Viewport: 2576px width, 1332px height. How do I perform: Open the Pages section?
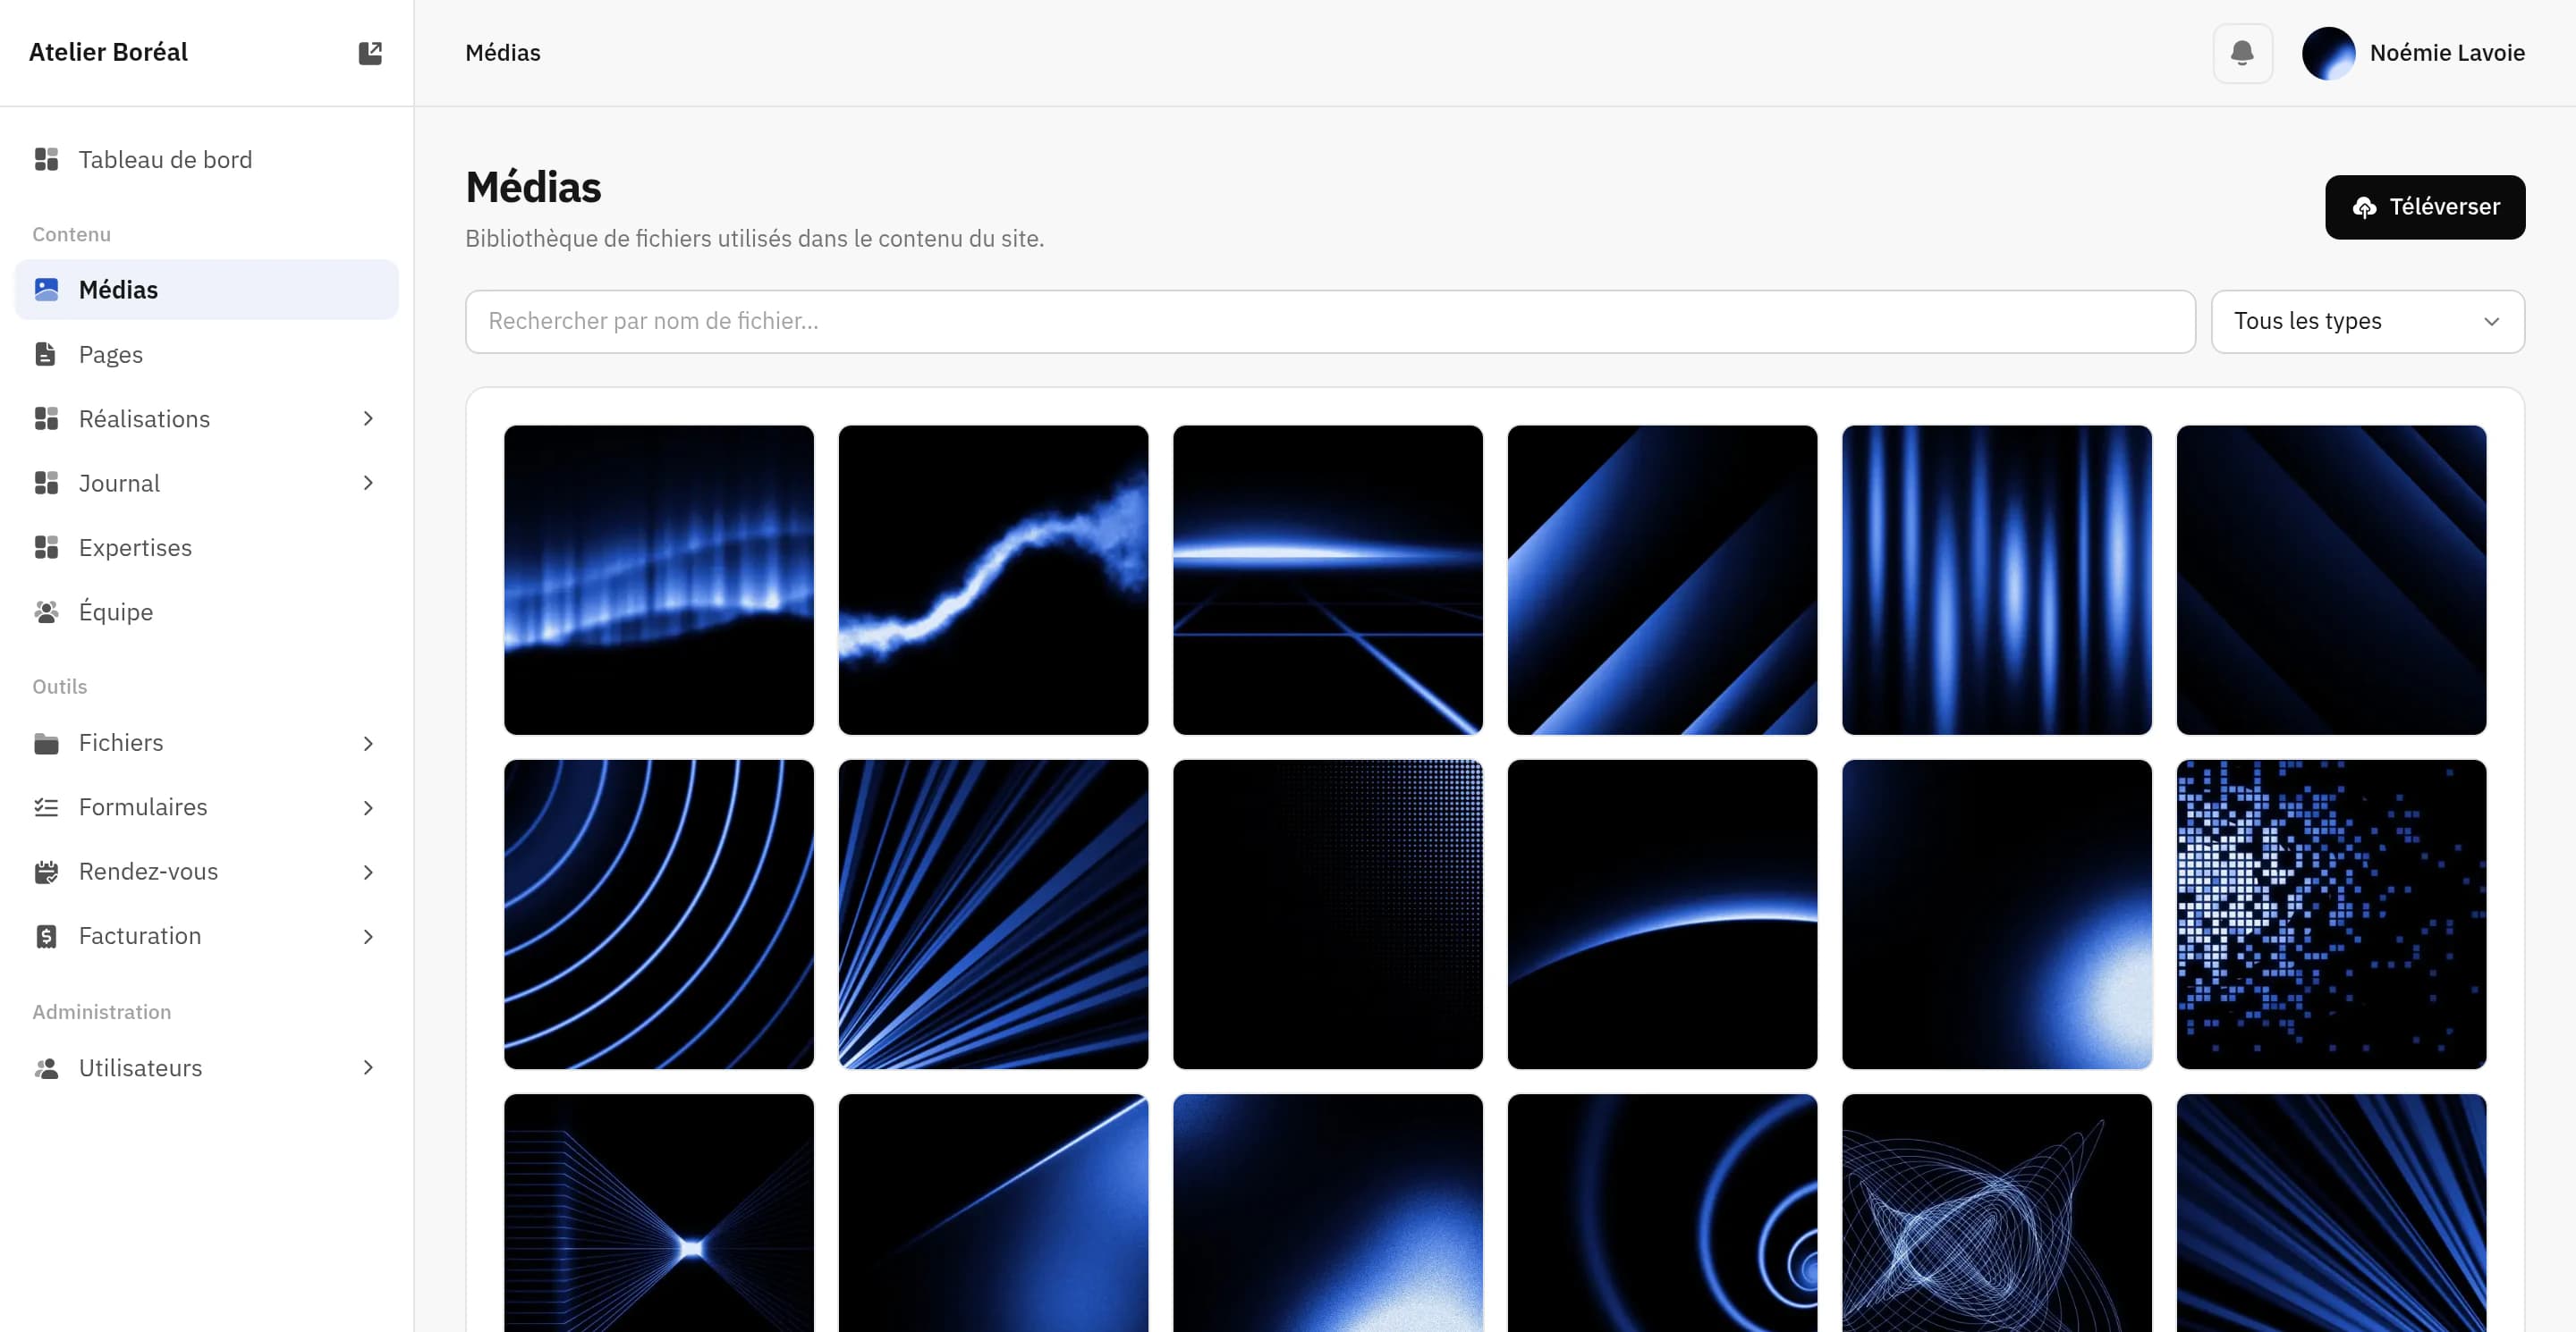[x=206, y=355]
